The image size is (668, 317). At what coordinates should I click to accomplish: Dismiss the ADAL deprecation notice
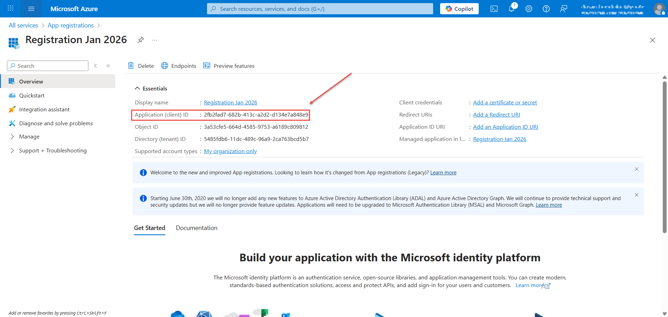click(636, 195)
